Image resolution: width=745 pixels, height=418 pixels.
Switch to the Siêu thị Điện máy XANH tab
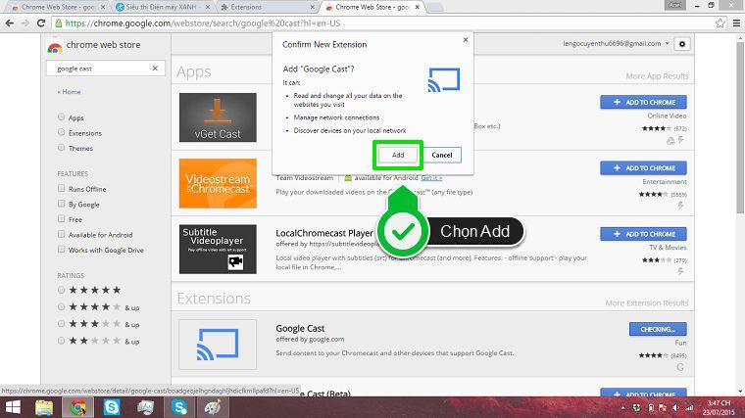pos(163,7)
